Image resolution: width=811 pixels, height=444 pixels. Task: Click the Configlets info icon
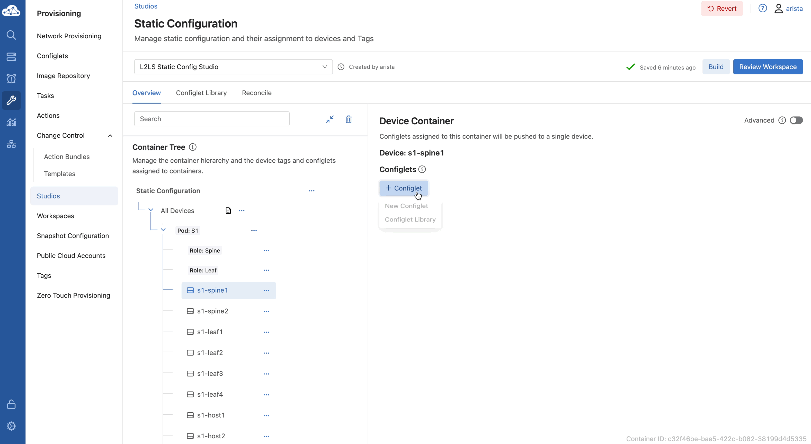coord(422,170)
